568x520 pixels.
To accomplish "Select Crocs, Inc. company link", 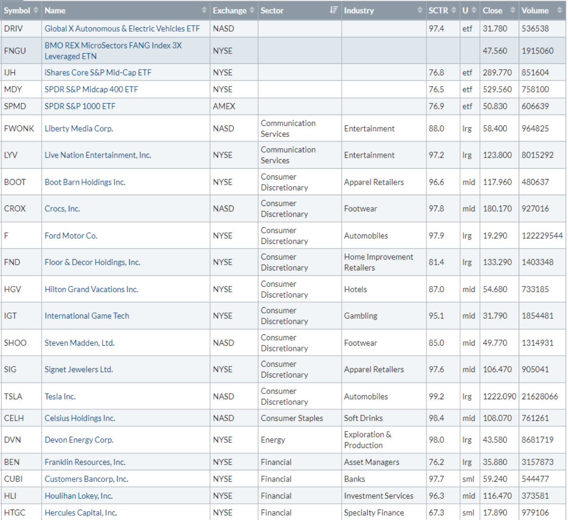I will point(62,208).
